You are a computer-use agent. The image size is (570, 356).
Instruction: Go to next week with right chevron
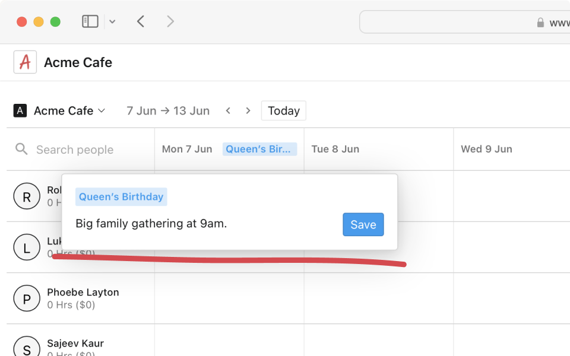tap(248, 110)
